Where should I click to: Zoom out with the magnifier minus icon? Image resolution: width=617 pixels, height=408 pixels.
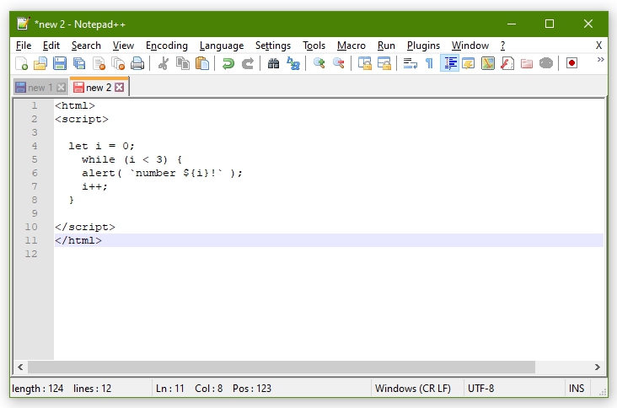pos(338,63)
